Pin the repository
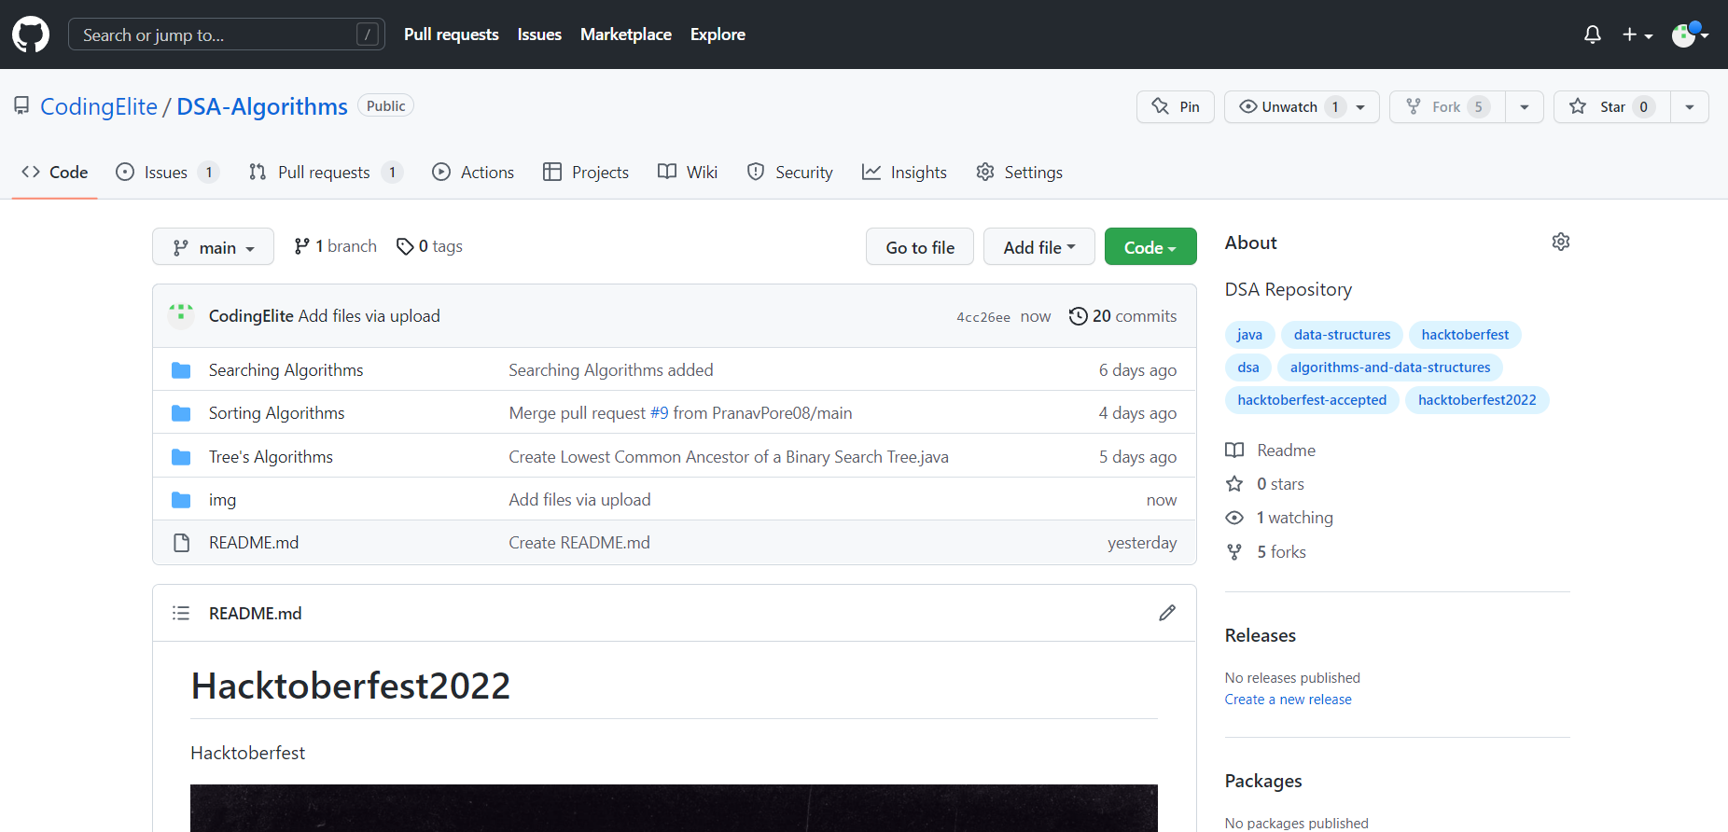Image resolution: width=1728 pixels, height=832 pixels. (x=1176, y=106)
